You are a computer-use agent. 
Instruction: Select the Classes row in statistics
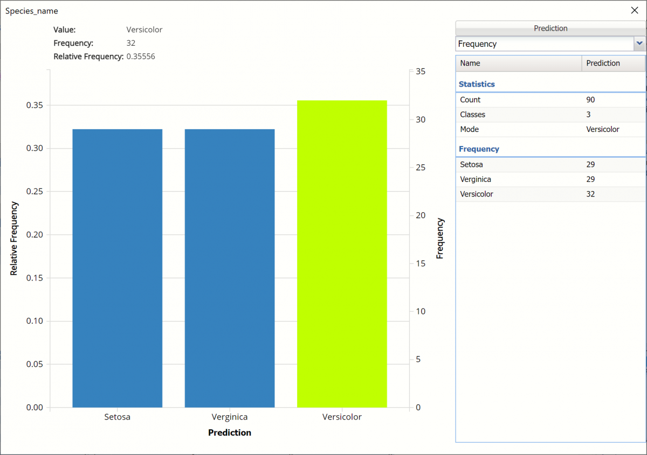point(550,114)
